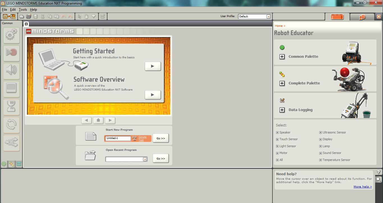Click Go >> under Start New Program
383x203 pixels.
click(161, 138)
